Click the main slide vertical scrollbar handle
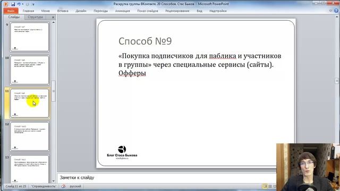Image resolution: width=340 pixels, height=191 pixels. [x=337, y=81]
